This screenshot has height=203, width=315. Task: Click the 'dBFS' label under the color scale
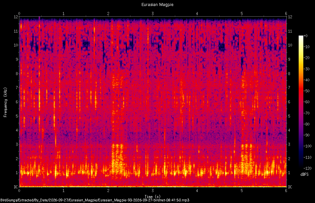(x=304, y=175)
